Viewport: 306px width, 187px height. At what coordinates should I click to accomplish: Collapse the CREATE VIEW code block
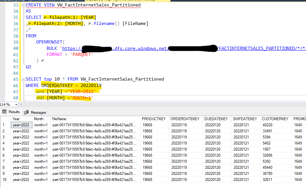coord(24,5)
